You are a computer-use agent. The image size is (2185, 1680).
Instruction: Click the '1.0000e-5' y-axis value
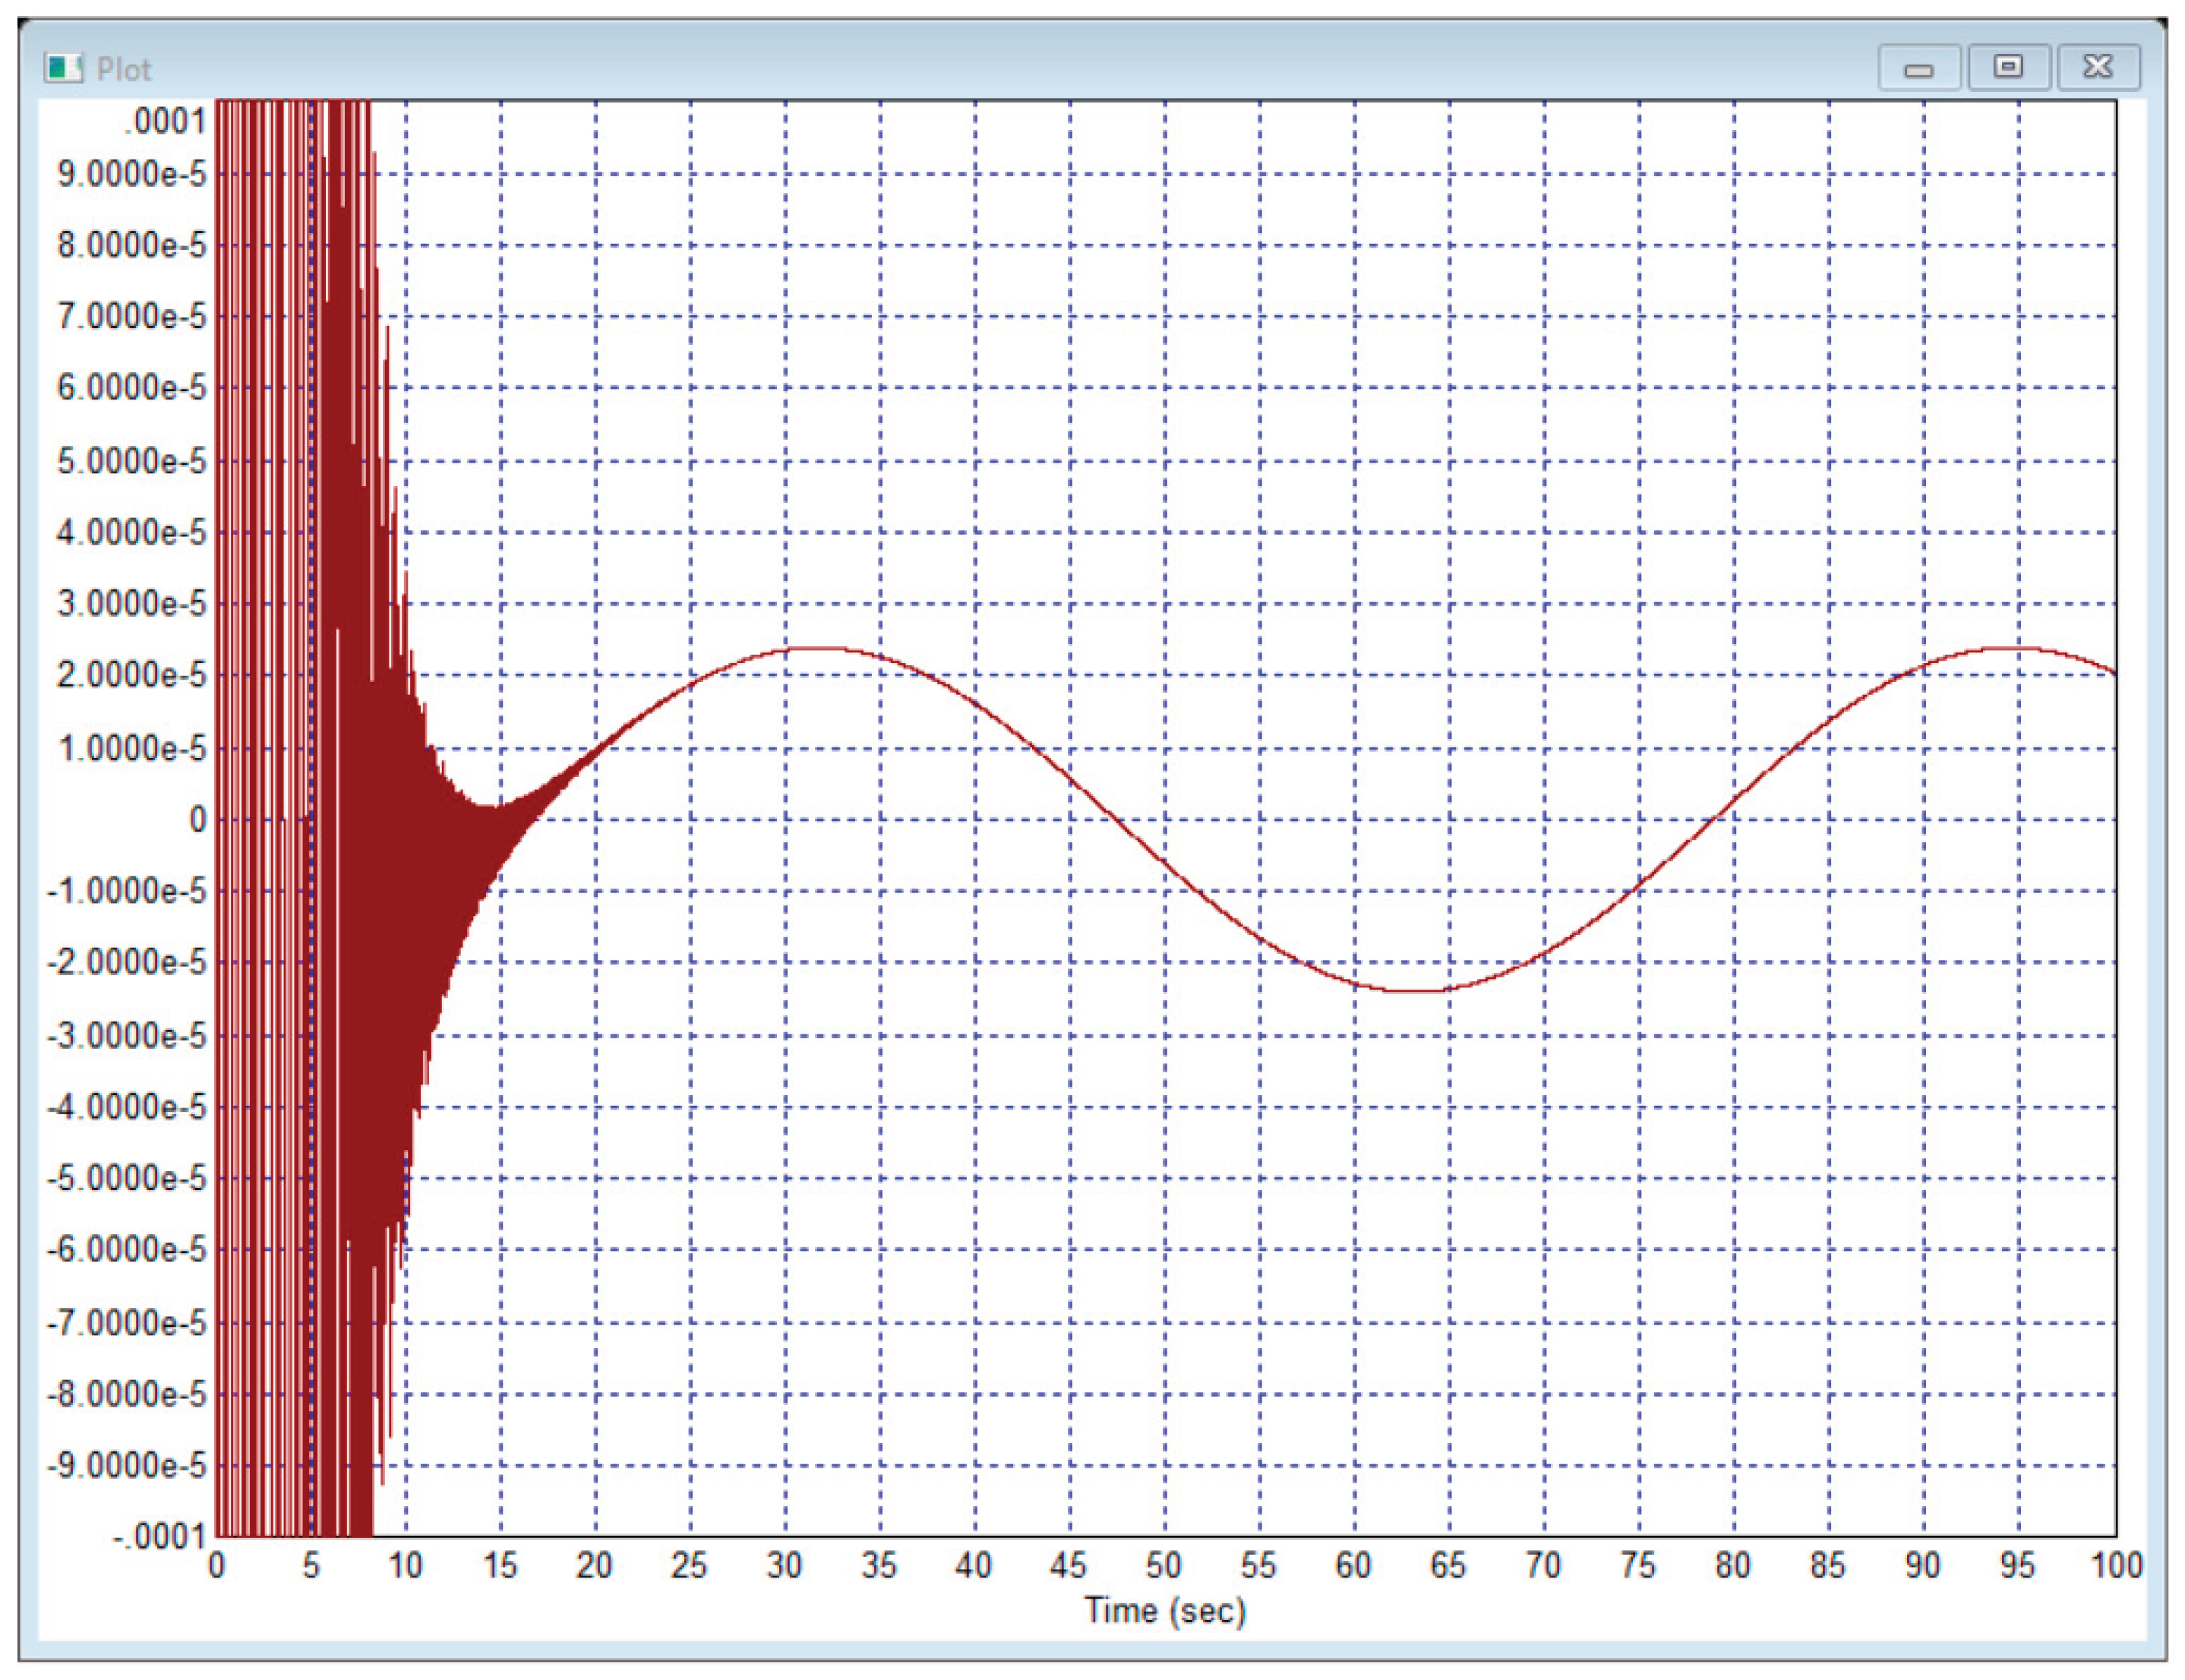132,748
